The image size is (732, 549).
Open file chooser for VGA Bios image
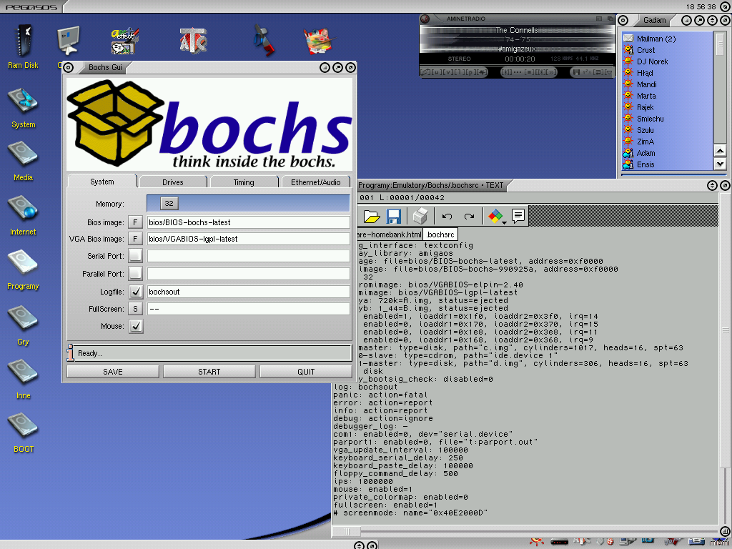(135, 239)
